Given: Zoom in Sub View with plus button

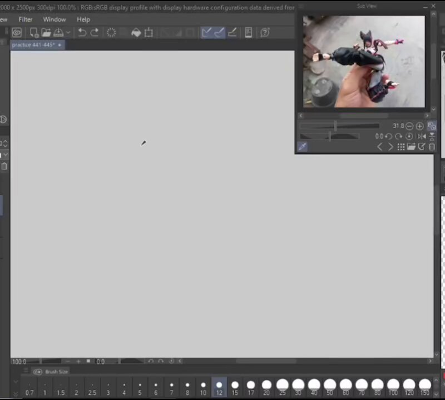Looking at the screenshot, I should coord(419,126).
